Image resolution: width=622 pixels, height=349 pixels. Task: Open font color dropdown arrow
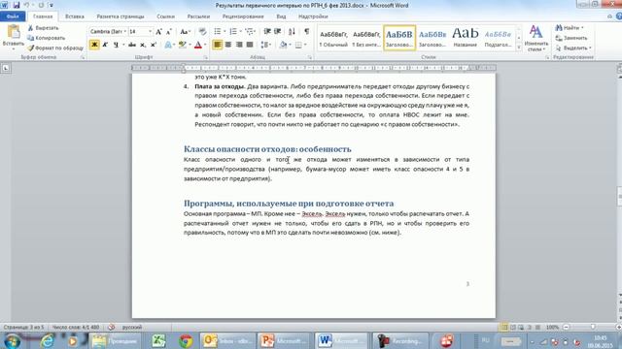205,45
